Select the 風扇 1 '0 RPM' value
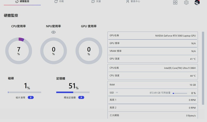 coord(192,100)
